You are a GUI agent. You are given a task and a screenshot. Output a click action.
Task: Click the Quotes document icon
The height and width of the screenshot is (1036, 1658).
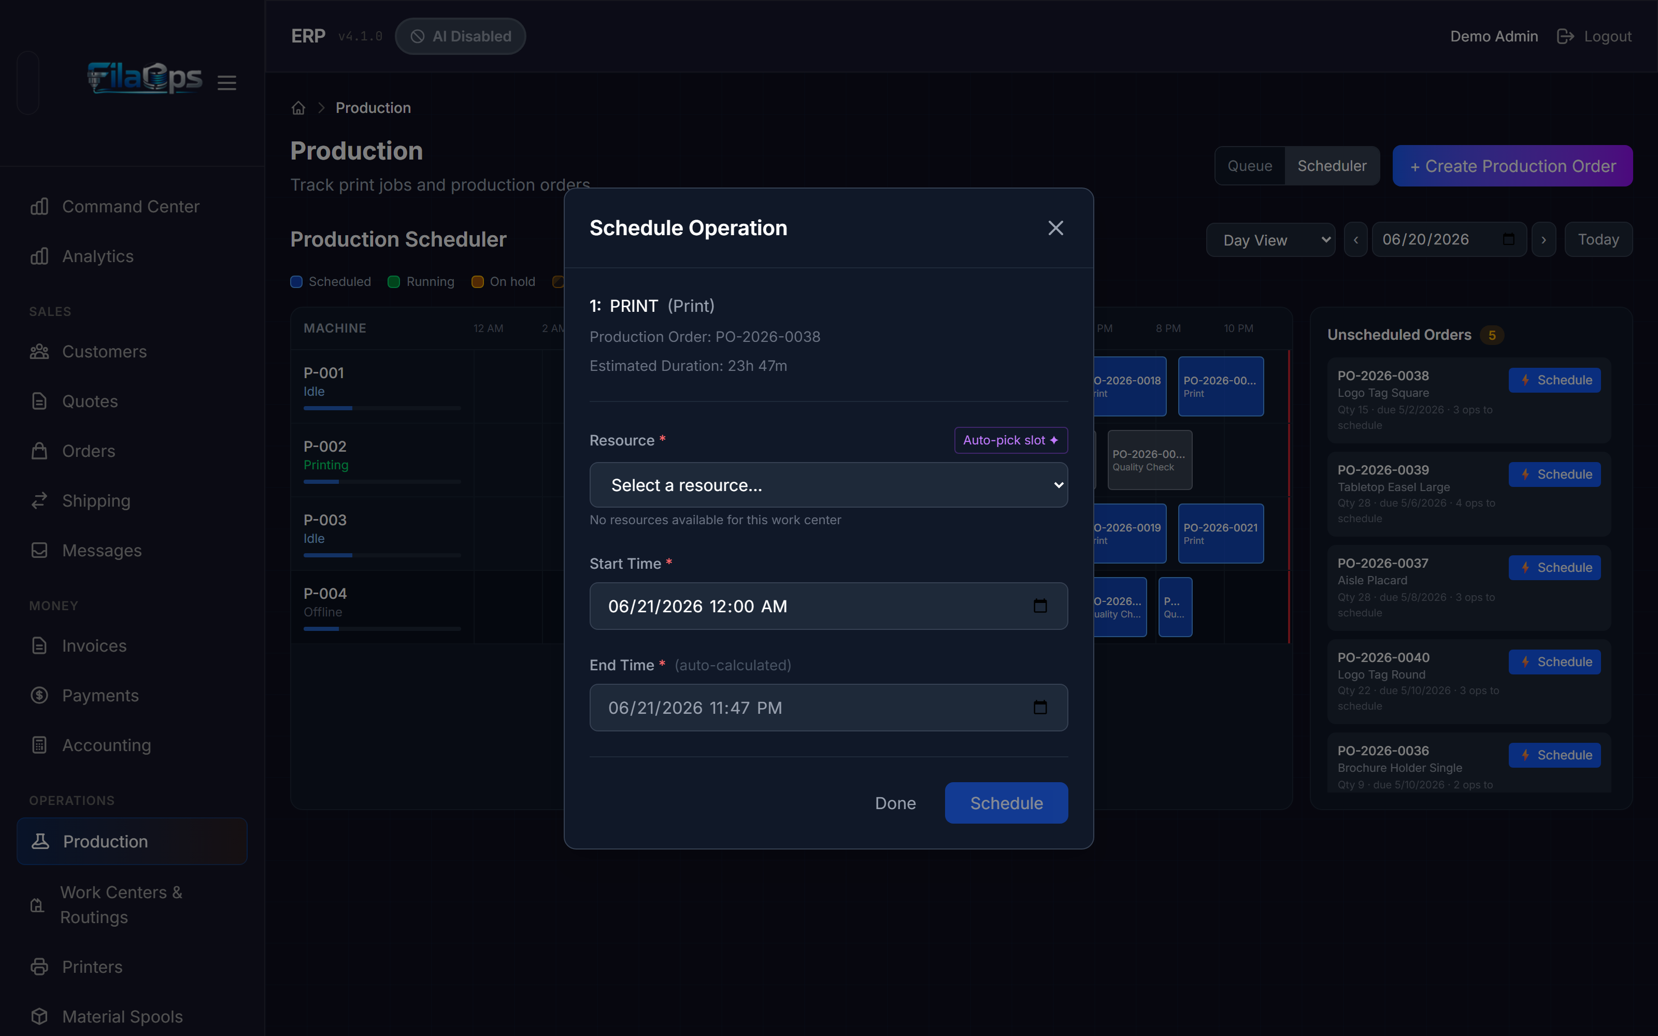40,401
